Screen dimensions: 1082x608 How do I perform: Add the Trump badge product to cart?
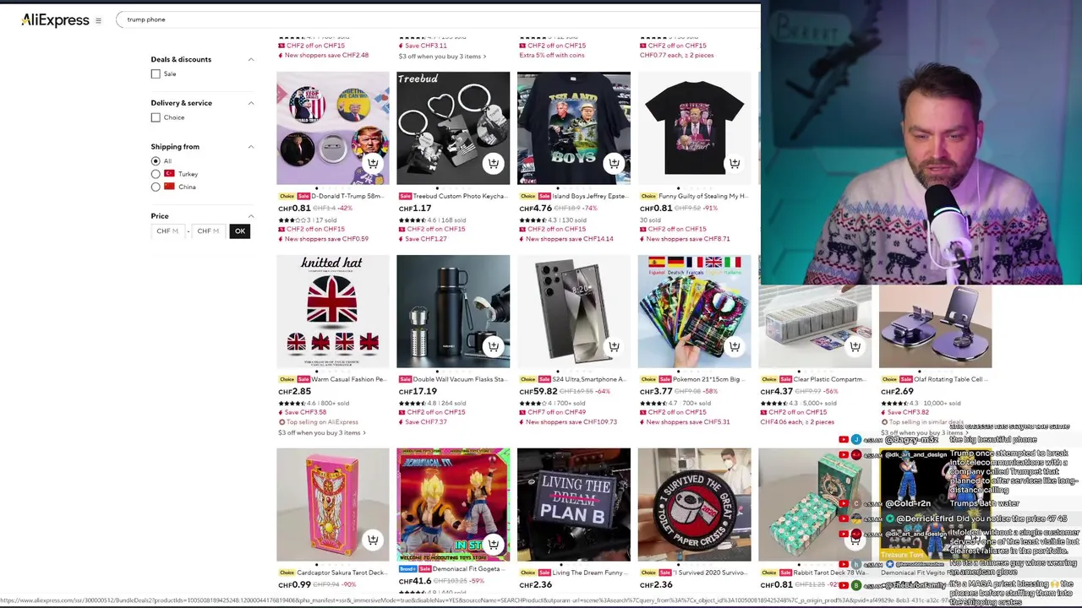click(x=372, y=163)
